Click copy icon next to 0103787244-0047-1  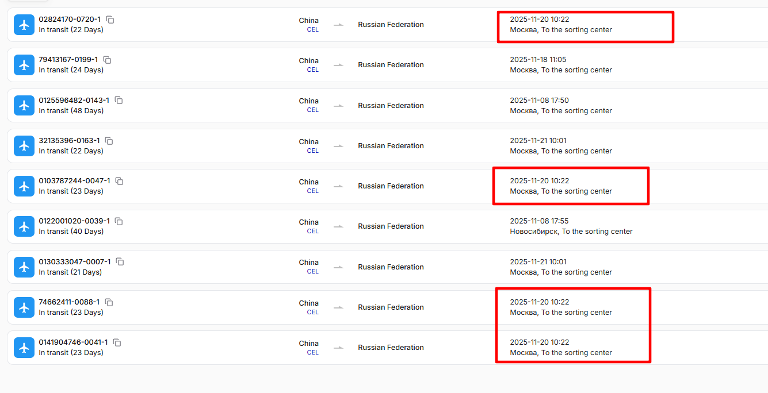[x=119, y=181]
